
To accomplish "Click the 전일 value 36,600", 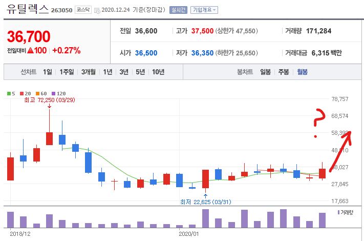I will 146,31.
